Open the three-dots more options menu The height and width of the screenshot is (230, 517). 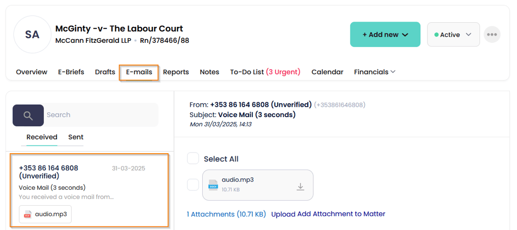[492, 35]
